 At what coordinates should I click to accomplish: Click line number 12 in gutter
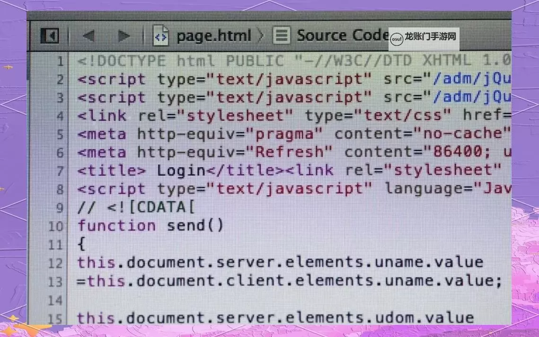coord(56,263)
